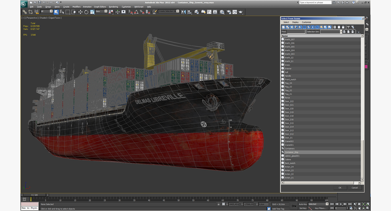The width and height of the screenshot is (391, 211).
Task: Expand the Create Selection Set dropdown
Action: 178,11
